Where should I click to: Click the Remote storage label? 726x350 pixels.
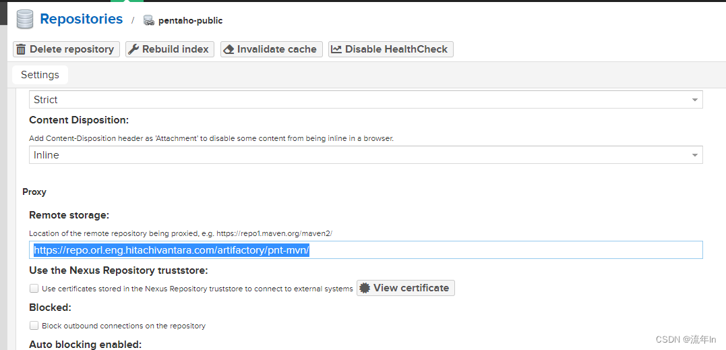[69, 215]
